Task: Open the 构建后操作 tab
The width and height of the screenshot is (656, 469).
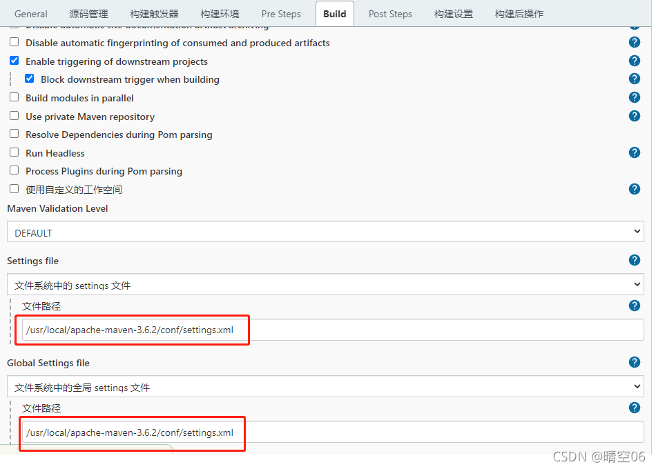Action: click(519, 14)
